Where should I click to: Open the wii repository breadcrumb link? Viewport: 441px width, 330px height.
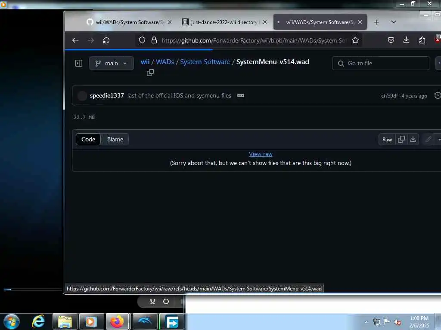coord(145,62)
